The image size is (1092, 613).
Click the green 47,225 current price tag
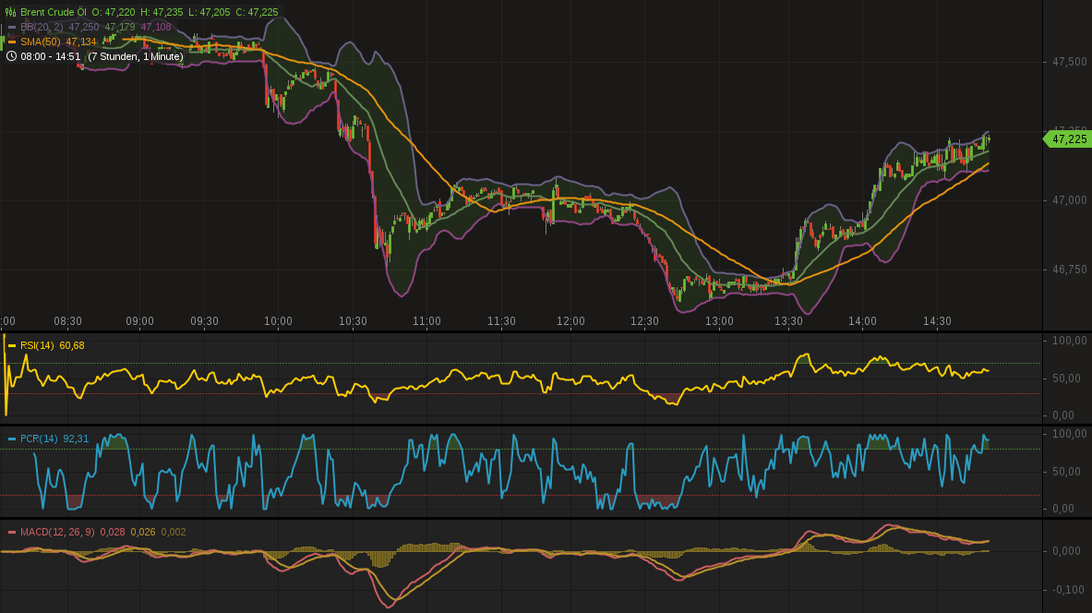[x=1069, y=138]
